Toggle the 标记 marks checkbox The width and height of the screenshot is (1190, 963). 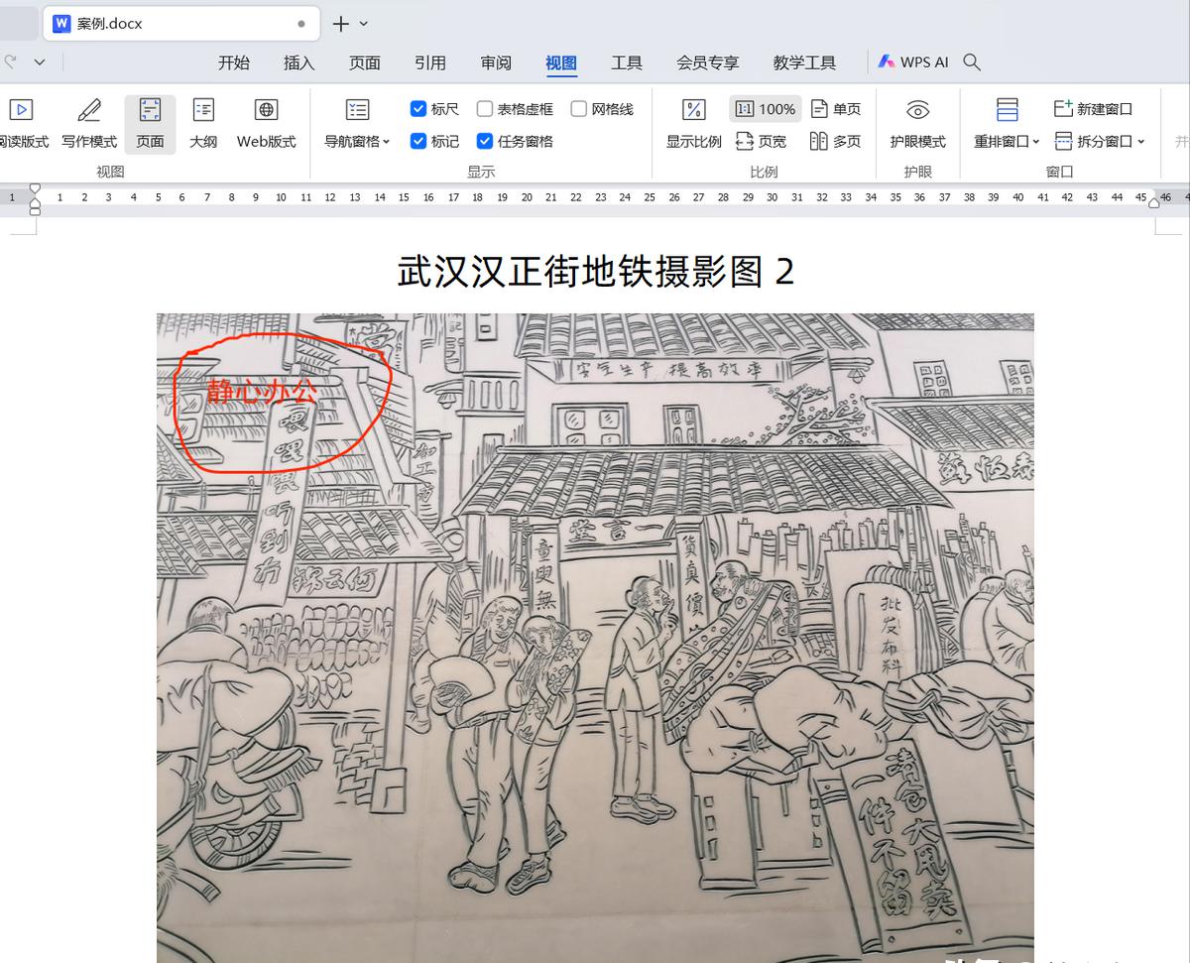(x=434, y=142)
